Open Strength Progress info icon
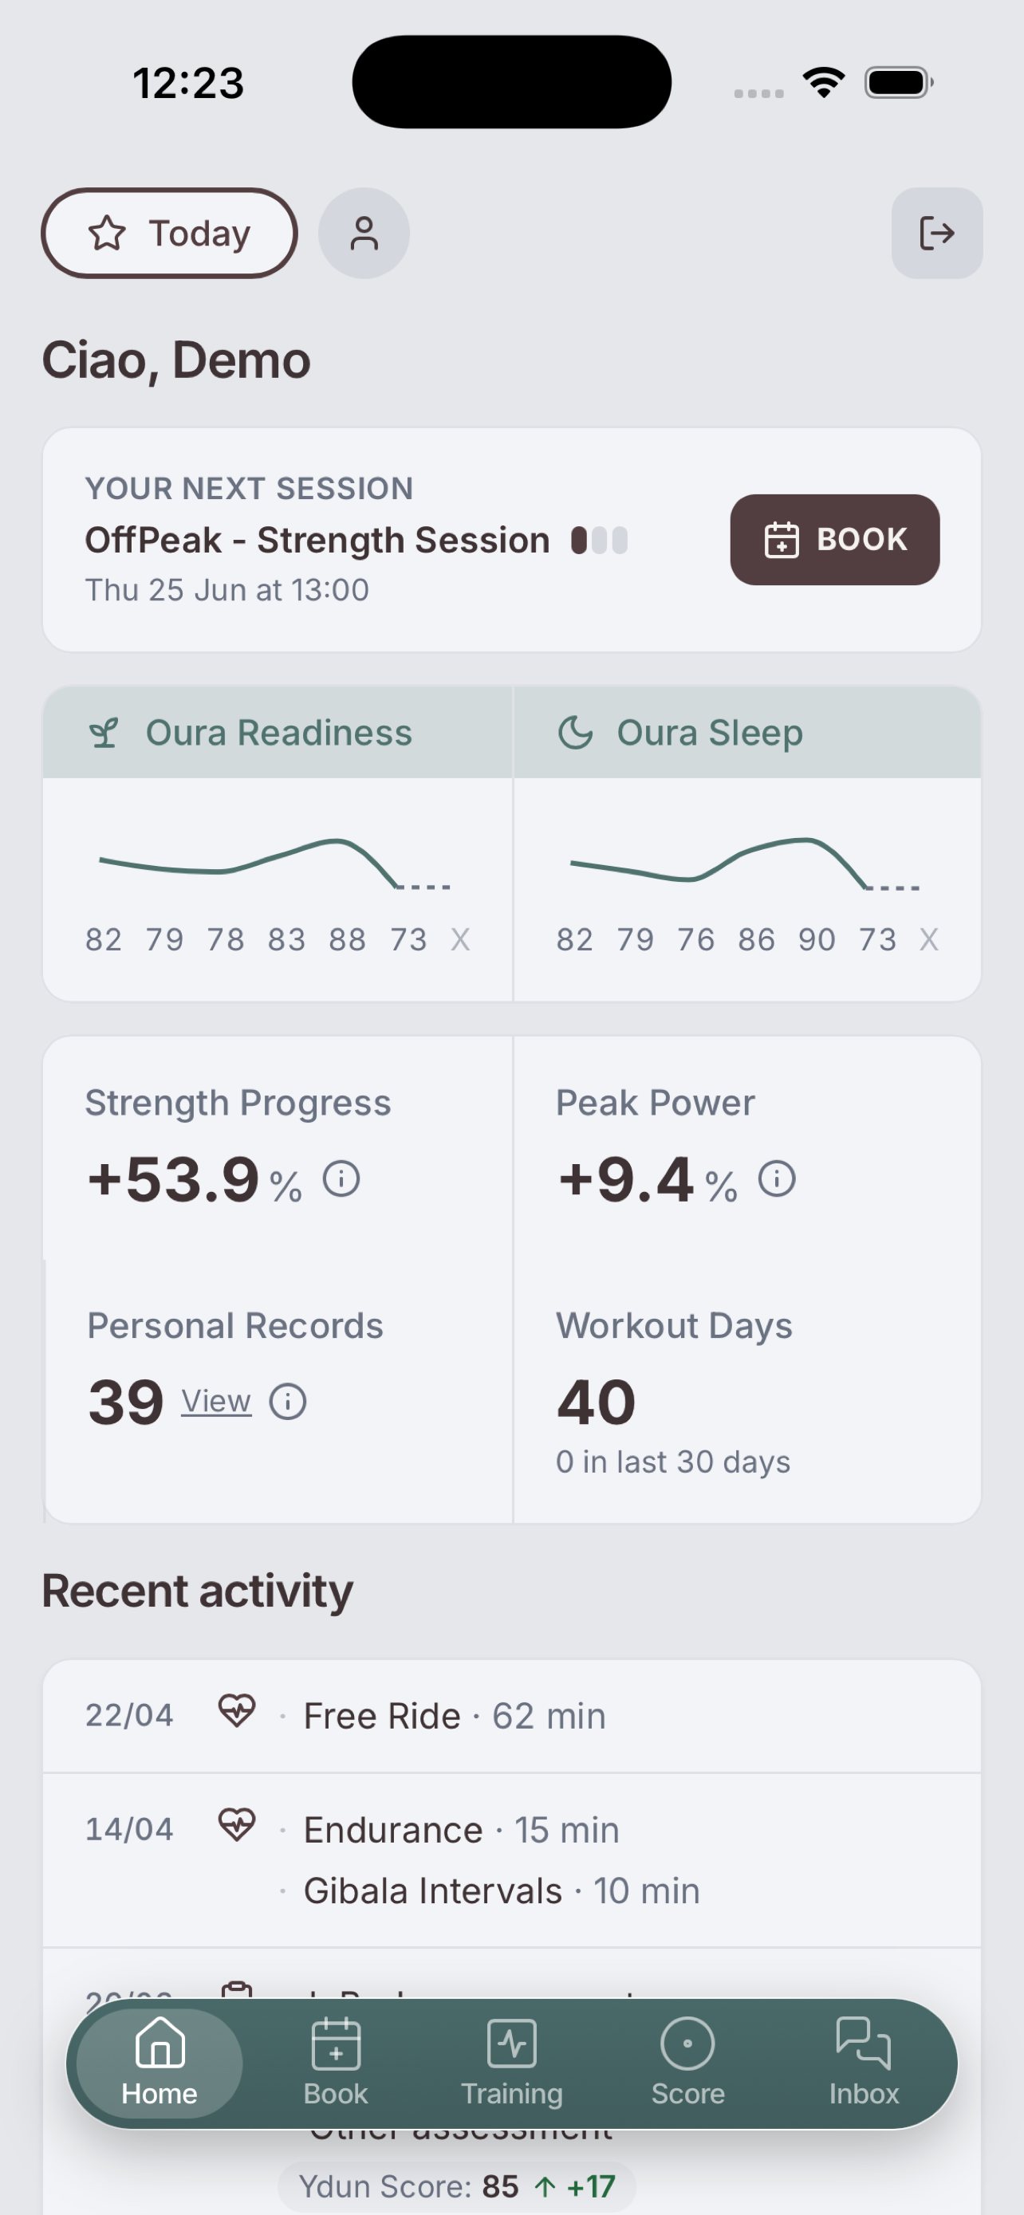Image resolution: width=1024 pixels, height=2215 pixels. coord(341,1178)
